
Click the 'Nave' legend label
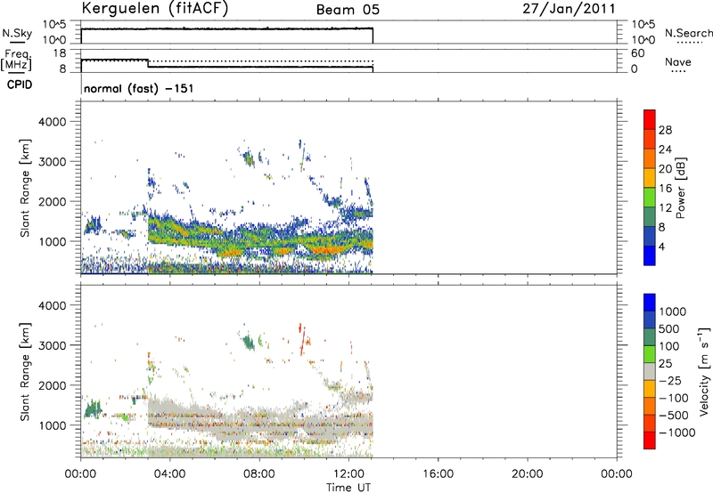(x=678, y=62)
